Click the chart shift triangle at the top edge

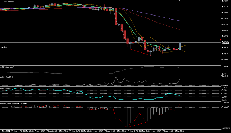tap(180, 1)
